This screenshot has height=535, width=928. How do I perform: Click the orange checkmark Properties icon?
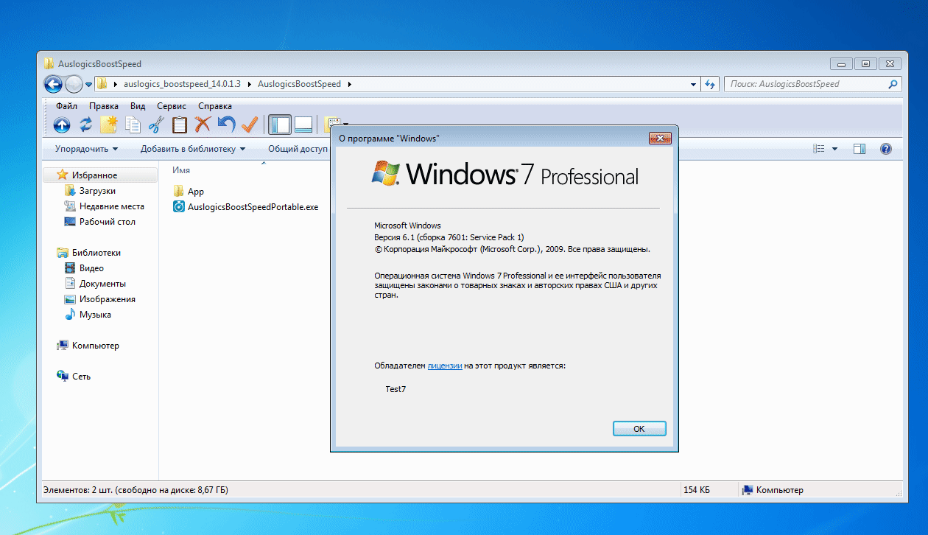[x=250, y=125]
